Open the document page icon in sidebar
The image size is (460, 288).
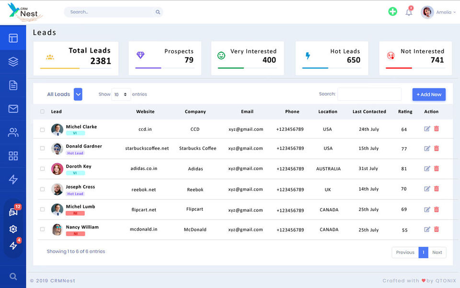[x=13, y=85]
